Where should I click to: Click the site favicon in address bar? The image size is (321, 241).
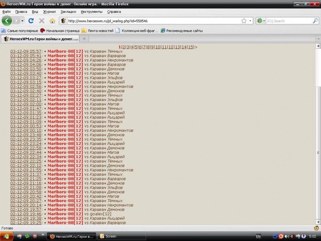pyautogui.click(x=63, y=21)
